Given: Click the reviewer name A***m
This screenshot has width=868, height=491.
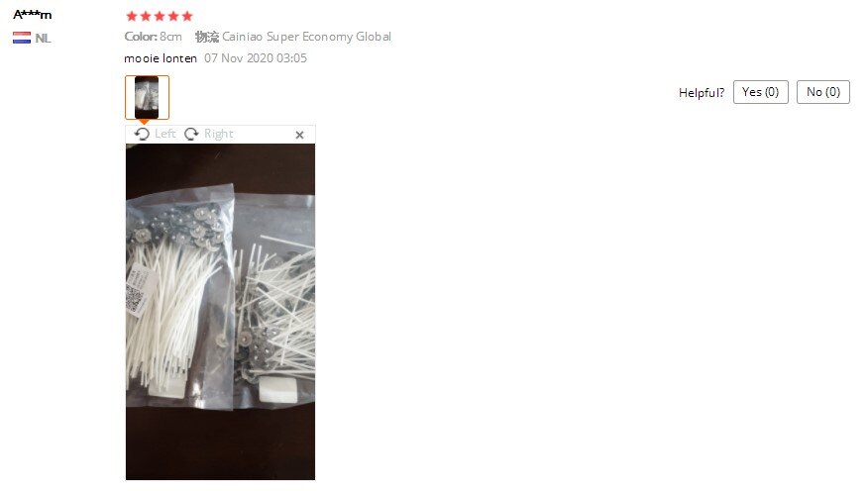Looking at the screenshot, I should [32, 15].
